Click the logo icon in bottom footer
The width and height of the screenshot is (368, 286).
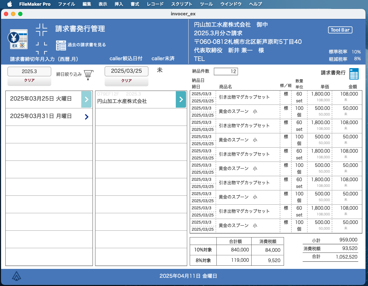(16, 276)
